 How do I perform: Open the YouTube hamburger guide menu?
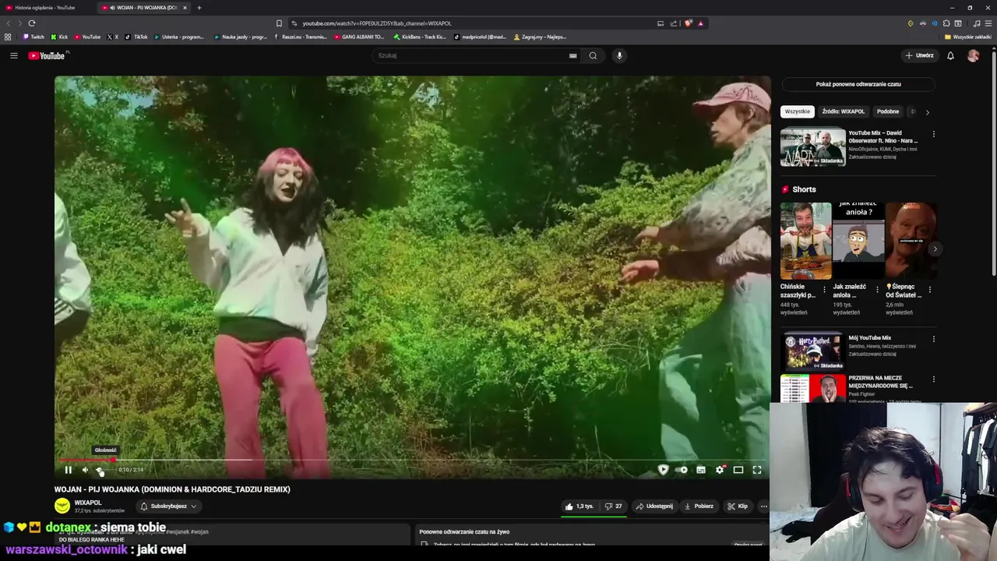point(13,55)
